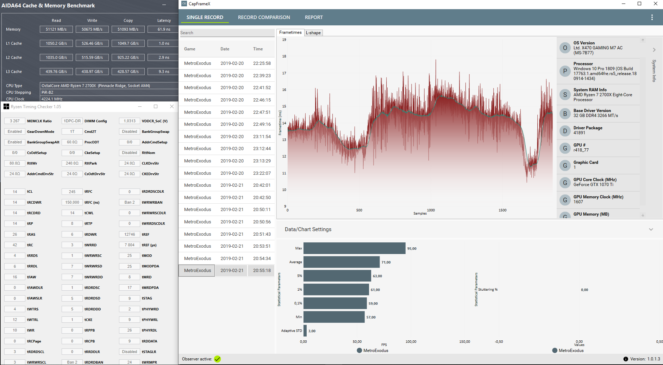Image resolution: width=663 pixels, height=365 pixels.
Task: Select the MetroExodus record at 20:42:01
Action: (x=227, y=185)
